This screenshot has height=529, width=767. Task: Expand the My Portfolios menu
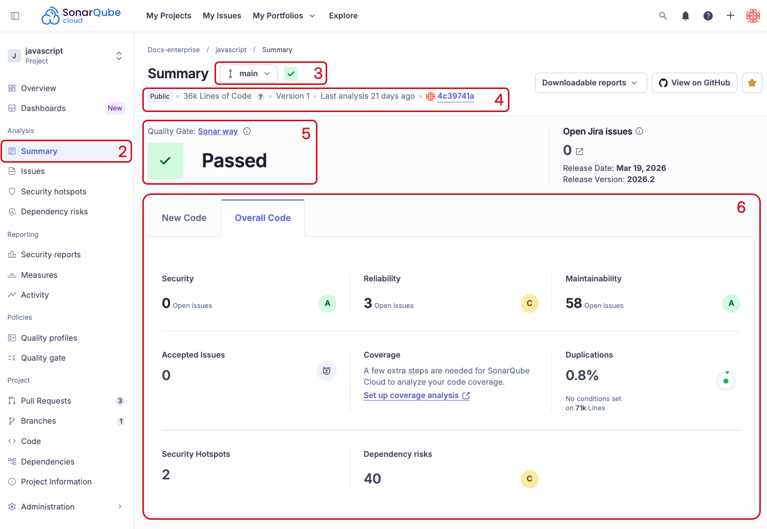click(x=284, y=16)
